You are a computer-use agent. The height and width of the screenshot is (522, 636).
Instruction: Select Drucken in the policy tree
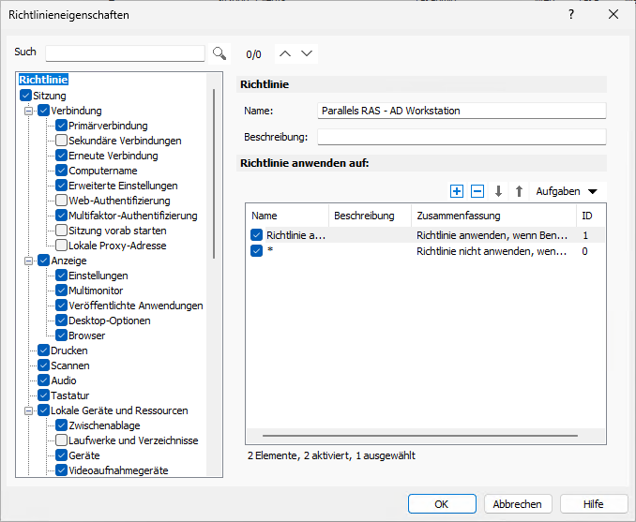[x=68, y=350]
